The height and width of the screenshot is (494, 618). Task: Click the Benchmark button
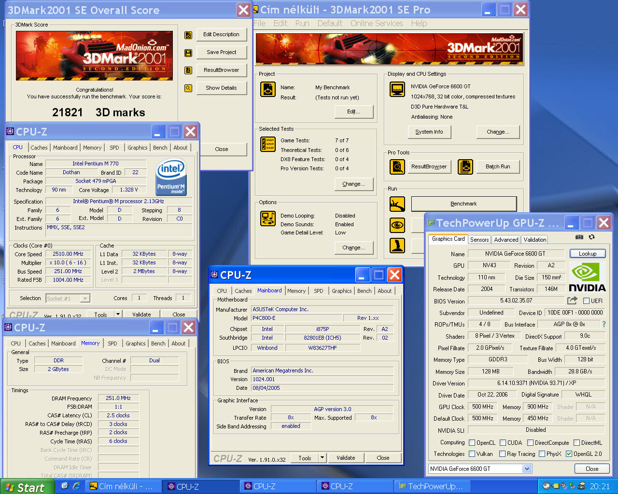click(x=464, y=204)
